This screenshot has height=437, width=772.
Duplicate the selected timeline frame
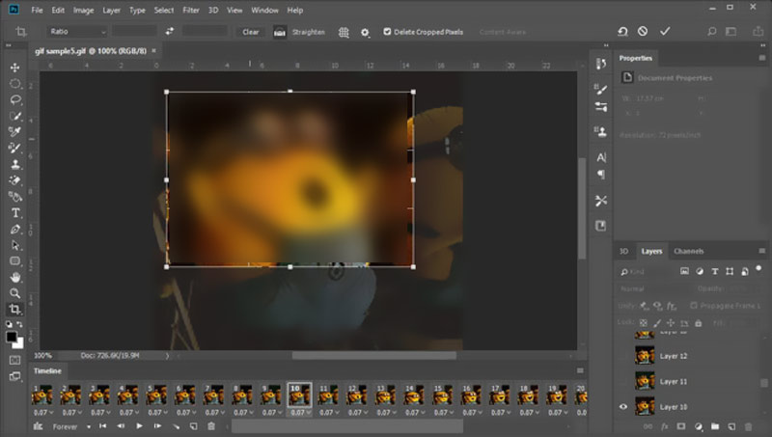click(x=194, y=426)
